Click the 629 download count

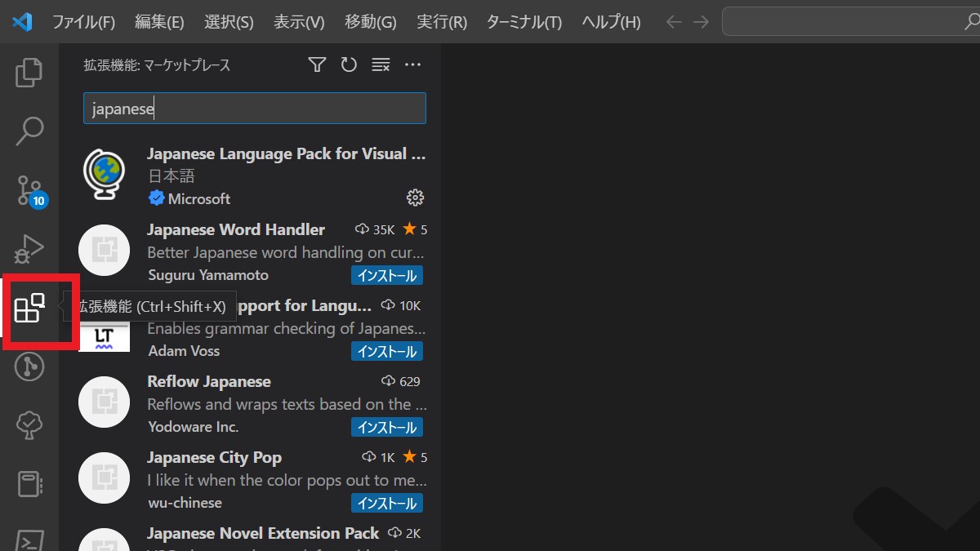pyautogui.click(x=401, y=381)
